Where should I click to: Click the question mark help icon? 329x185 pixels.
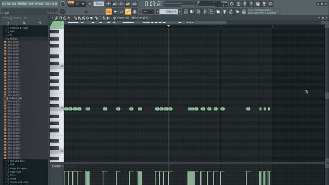tap(251, 4)
